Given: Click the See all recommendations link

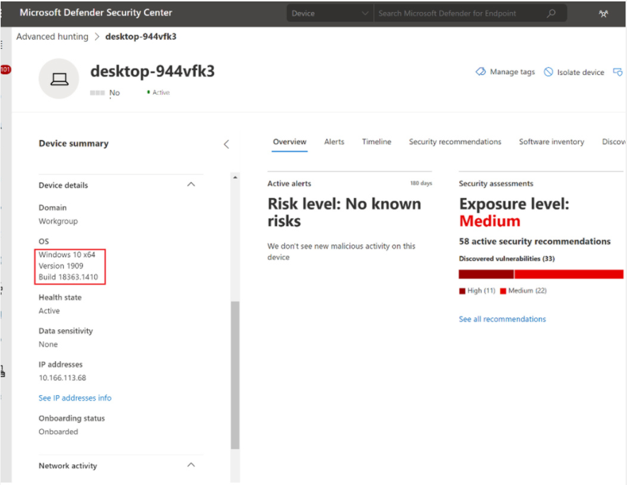Looking at the screenshot, I should click(502, 319).
